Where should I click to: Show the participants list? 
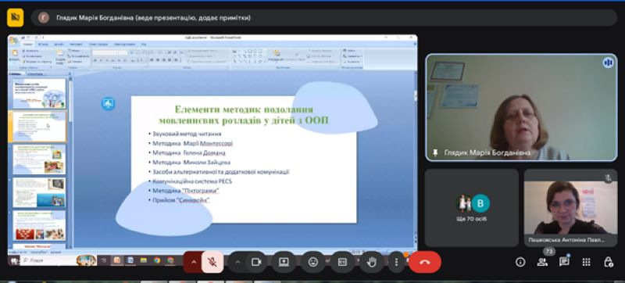542,262
